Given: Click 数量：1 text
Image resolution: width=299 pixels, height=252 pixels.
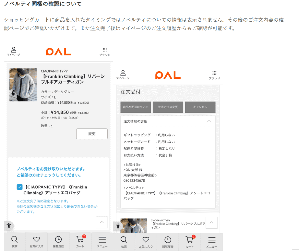Looking at the screenshot, I should [47, 126].
